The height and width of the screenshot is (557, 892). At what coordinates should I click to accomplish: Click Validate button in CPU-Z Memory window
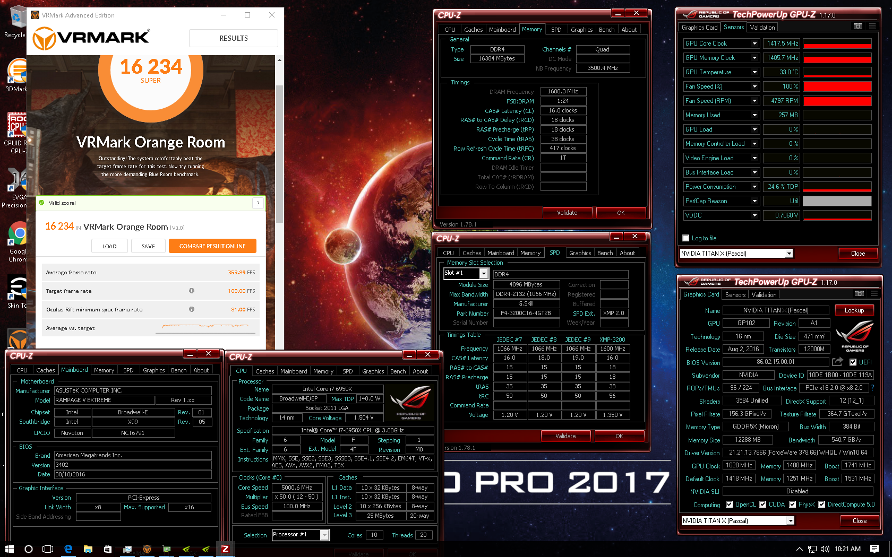pos(567,213)
